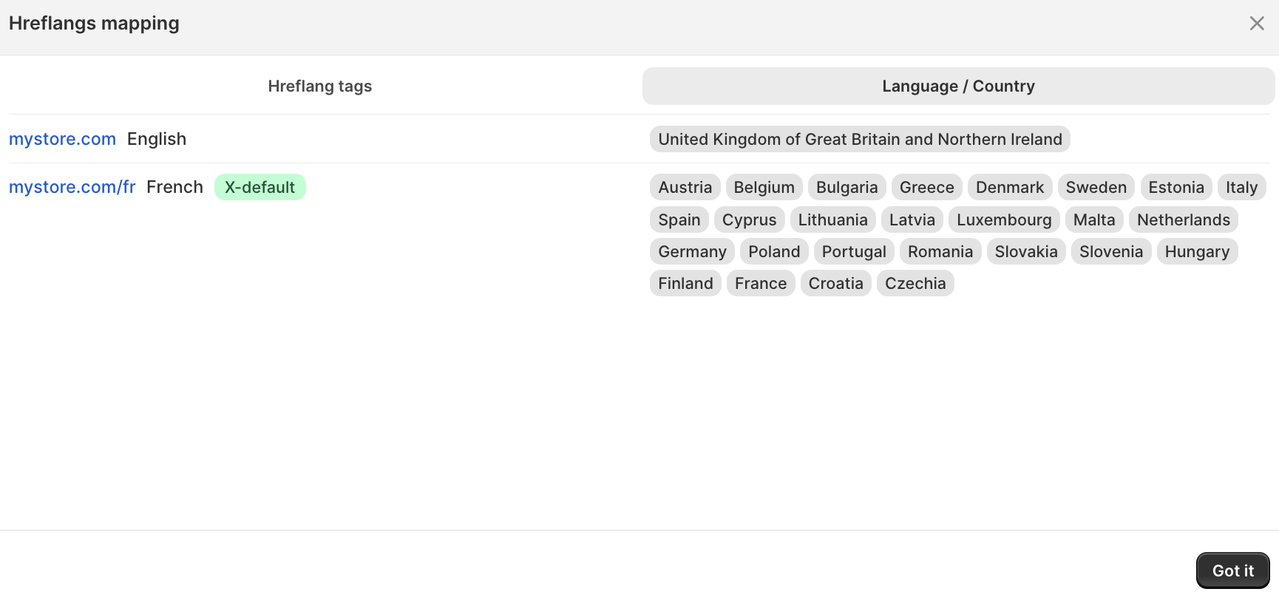Click the X-default badge next to French
The image size is (1279, 603).
pyautogui.click(x=259, y=187)
